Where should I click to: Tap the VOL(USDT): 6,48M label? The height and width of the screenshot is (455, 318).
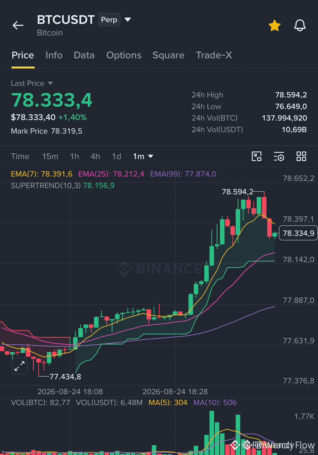pos(109,402)
